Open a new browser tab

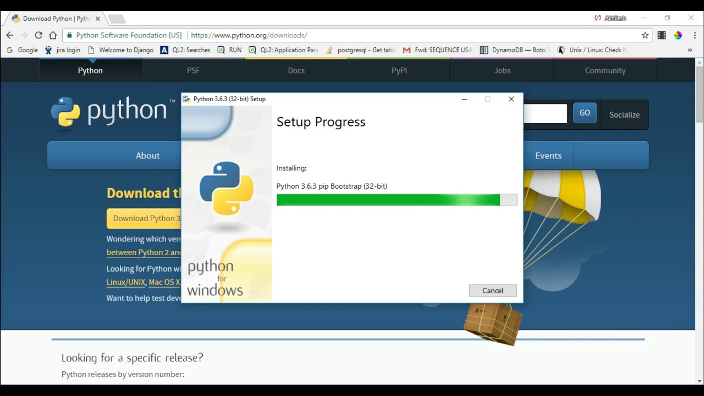(116, 19)
